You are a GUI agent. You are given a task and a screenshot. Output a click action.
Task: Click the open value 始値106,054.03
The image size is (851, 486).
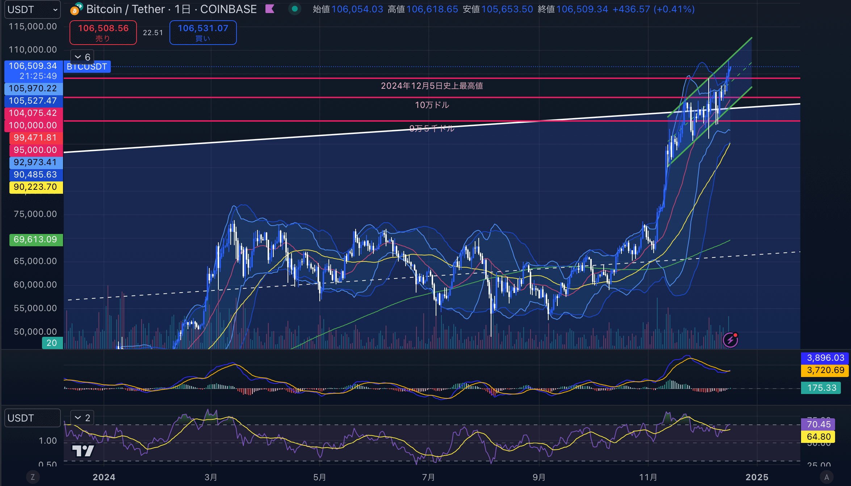[348, 9]
